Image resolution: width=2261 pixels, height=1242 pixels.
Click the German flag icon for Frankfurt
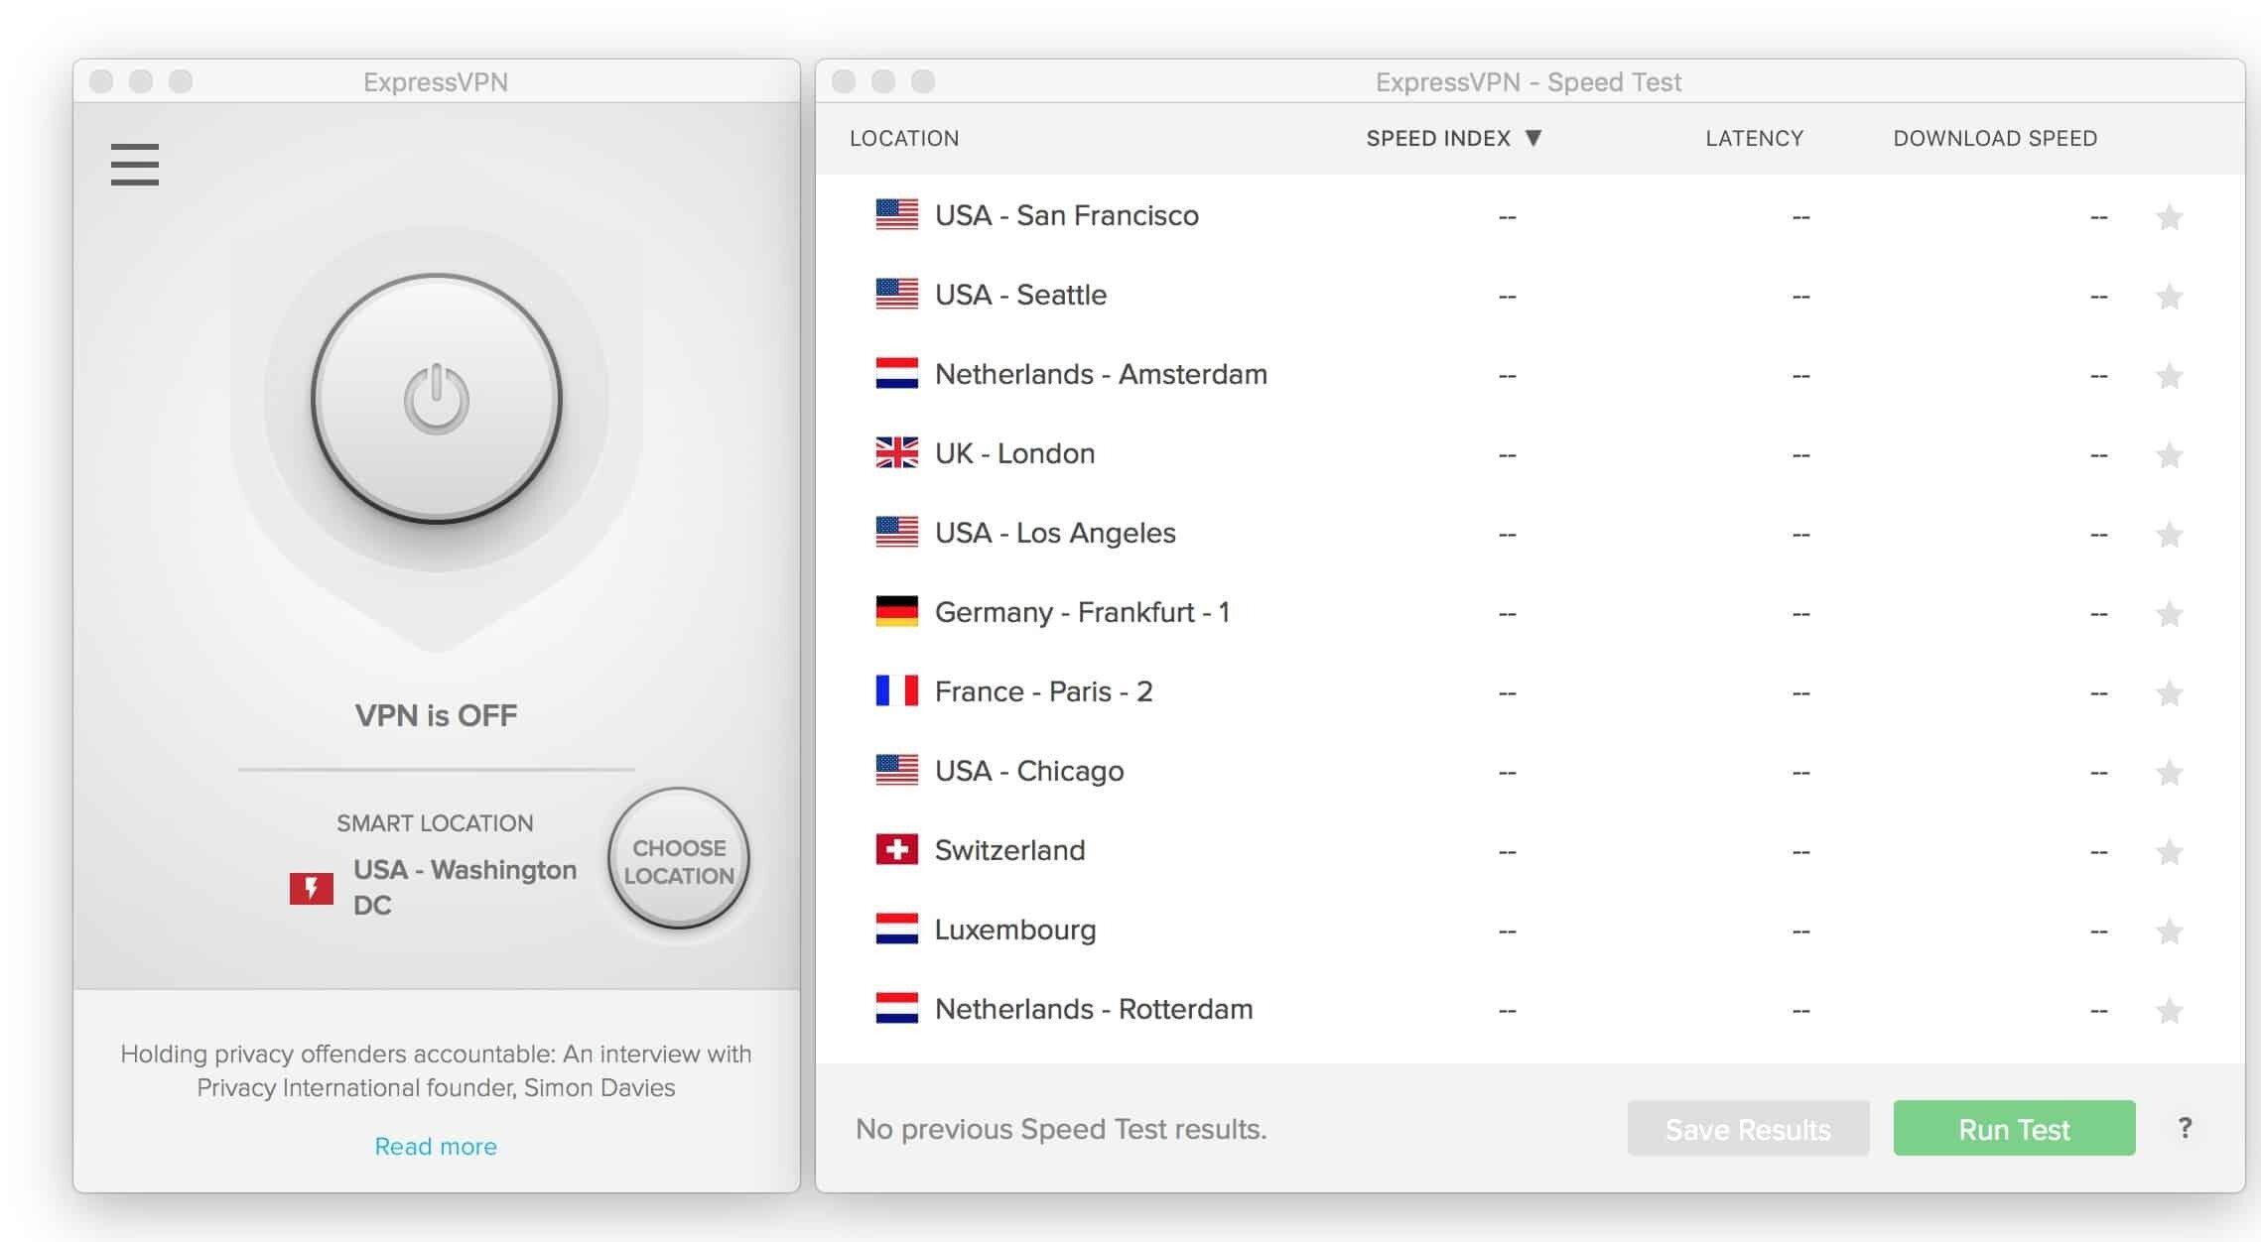coord(896,612)
